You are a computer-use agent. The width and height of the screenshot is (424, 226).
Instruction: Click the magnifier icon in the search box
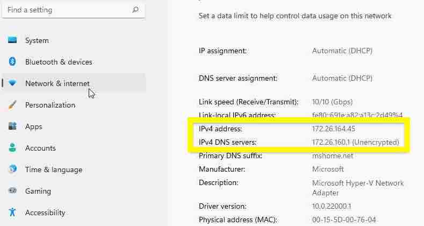(x=135, y=10)
